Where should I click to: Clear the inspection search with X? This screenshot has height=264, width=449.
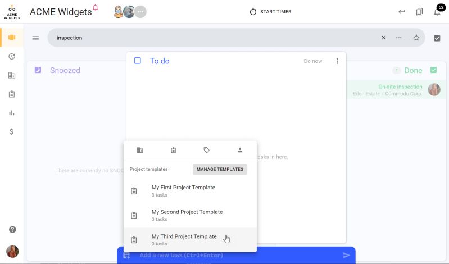click(x=384, y=38)
